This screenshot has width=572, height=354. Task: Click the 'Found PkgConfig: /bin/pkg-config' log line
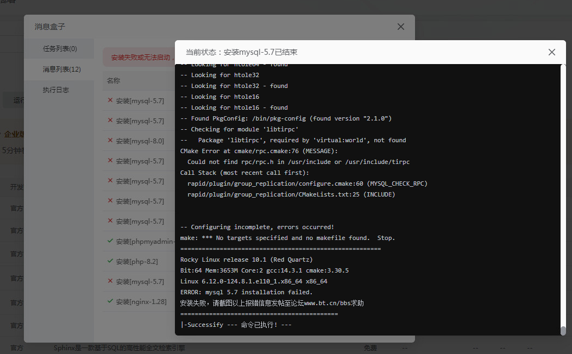point(286,118)
